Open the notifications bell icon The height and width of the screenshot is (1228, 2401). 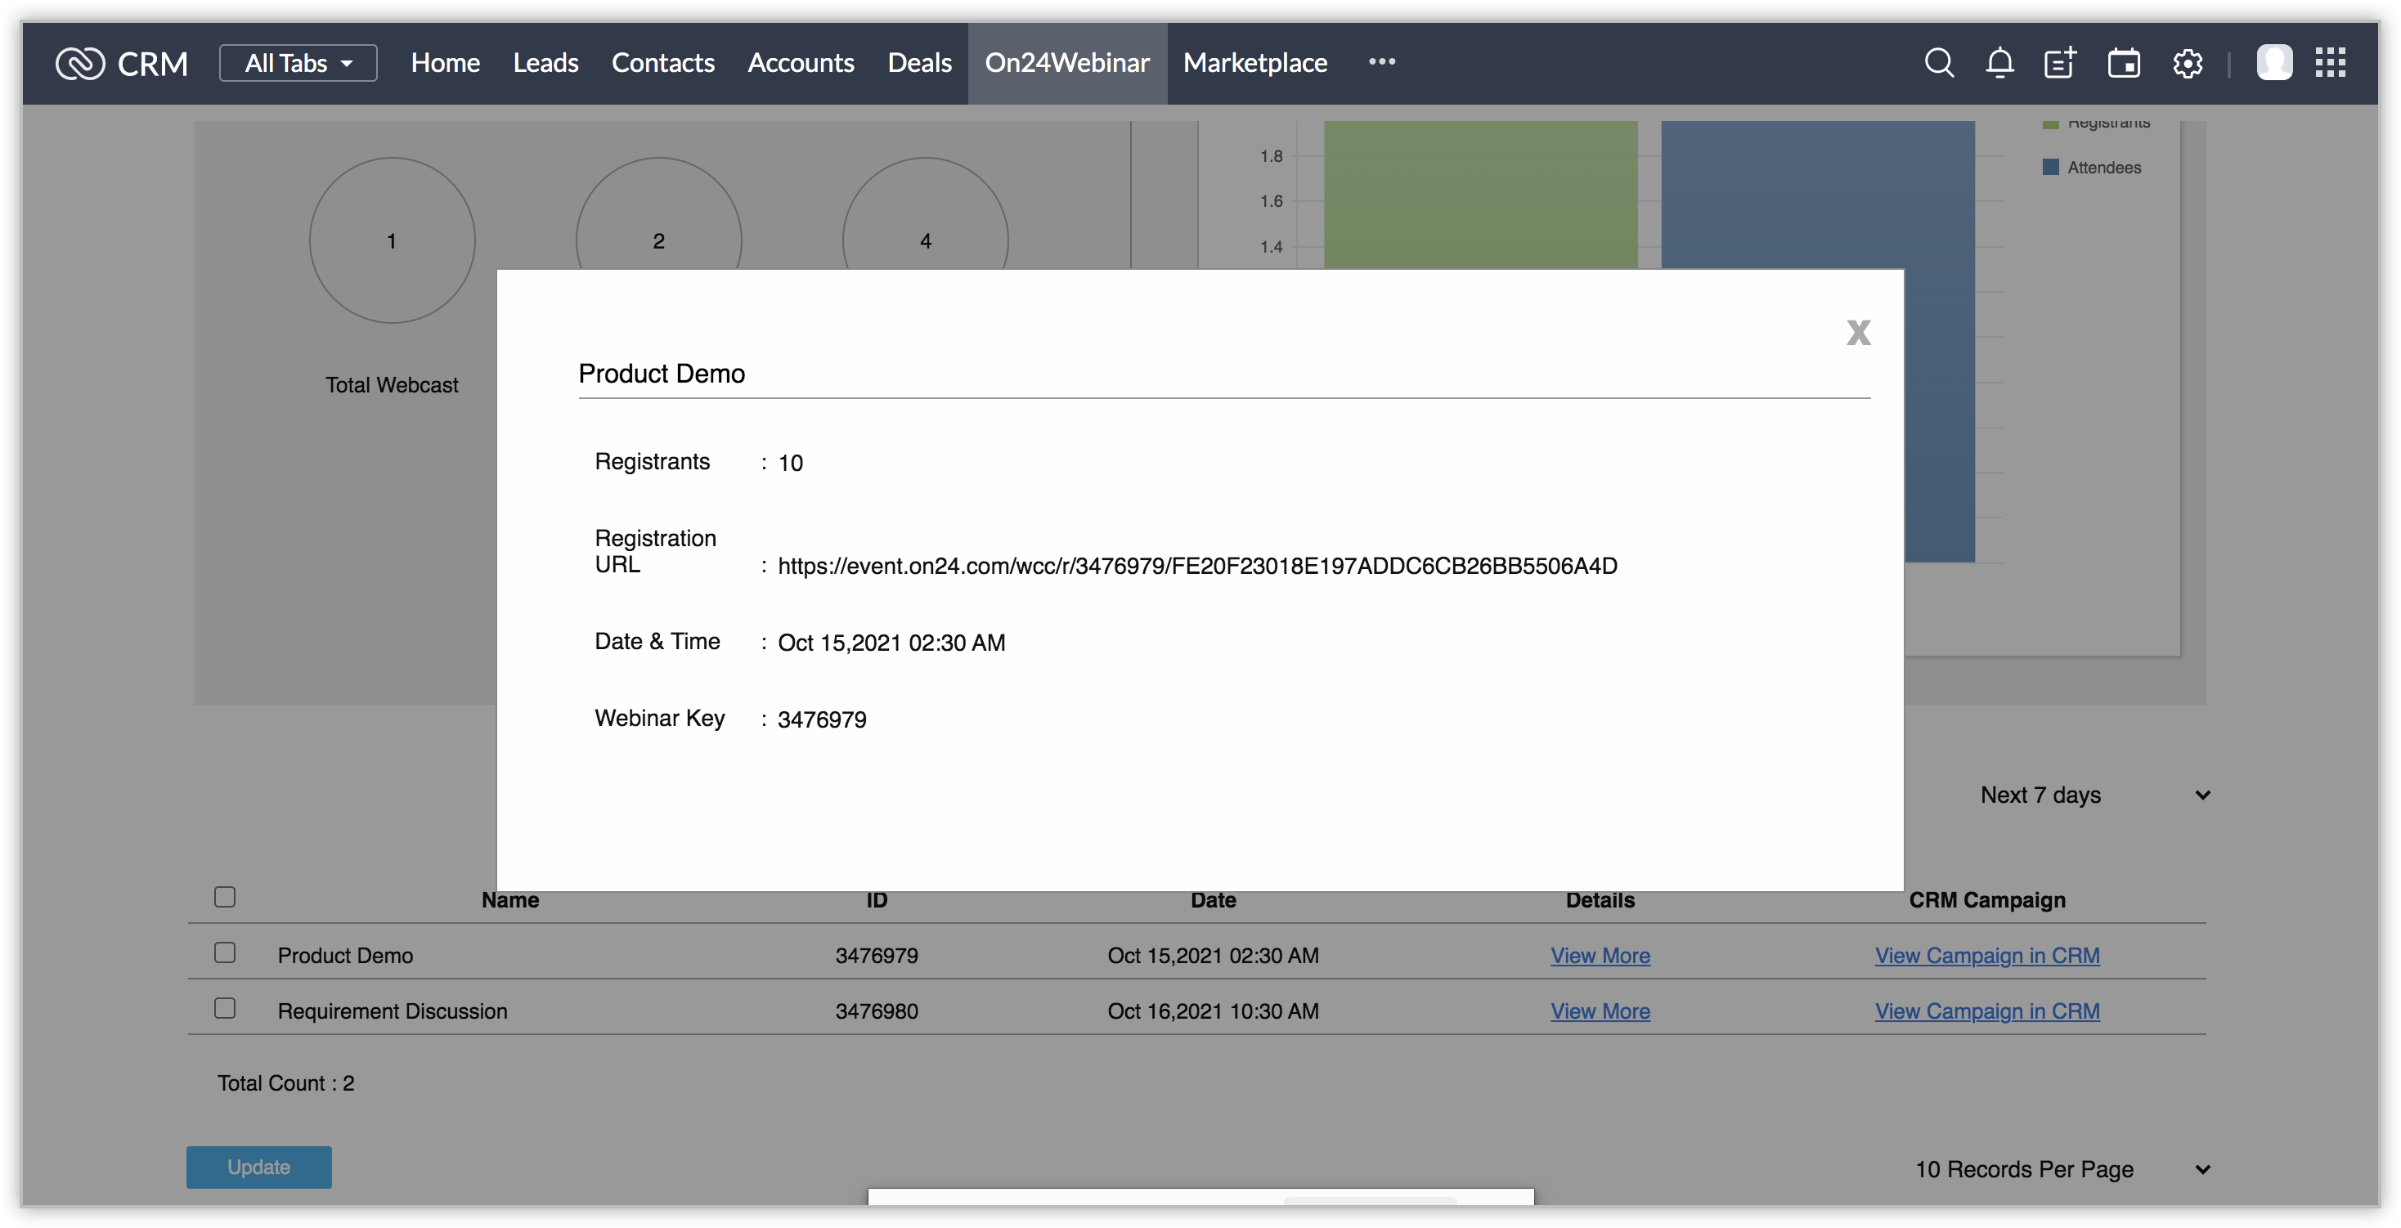coord(1999,63)
